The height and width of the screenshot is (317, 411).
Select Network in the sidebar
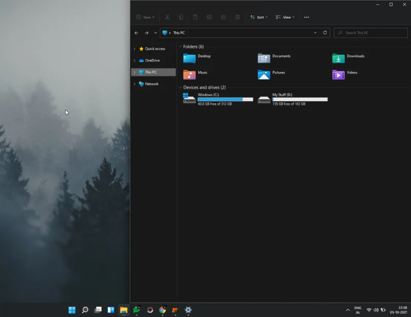click(151, 84)
